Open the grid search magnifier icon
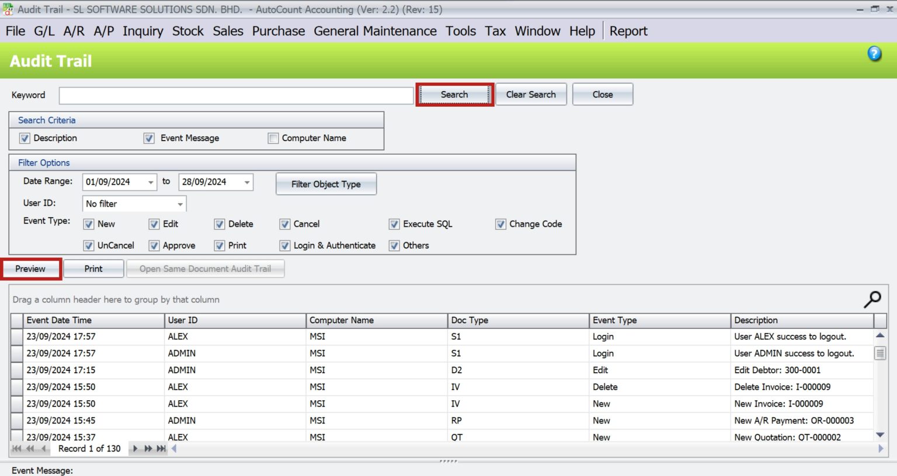 pos(872,299)
